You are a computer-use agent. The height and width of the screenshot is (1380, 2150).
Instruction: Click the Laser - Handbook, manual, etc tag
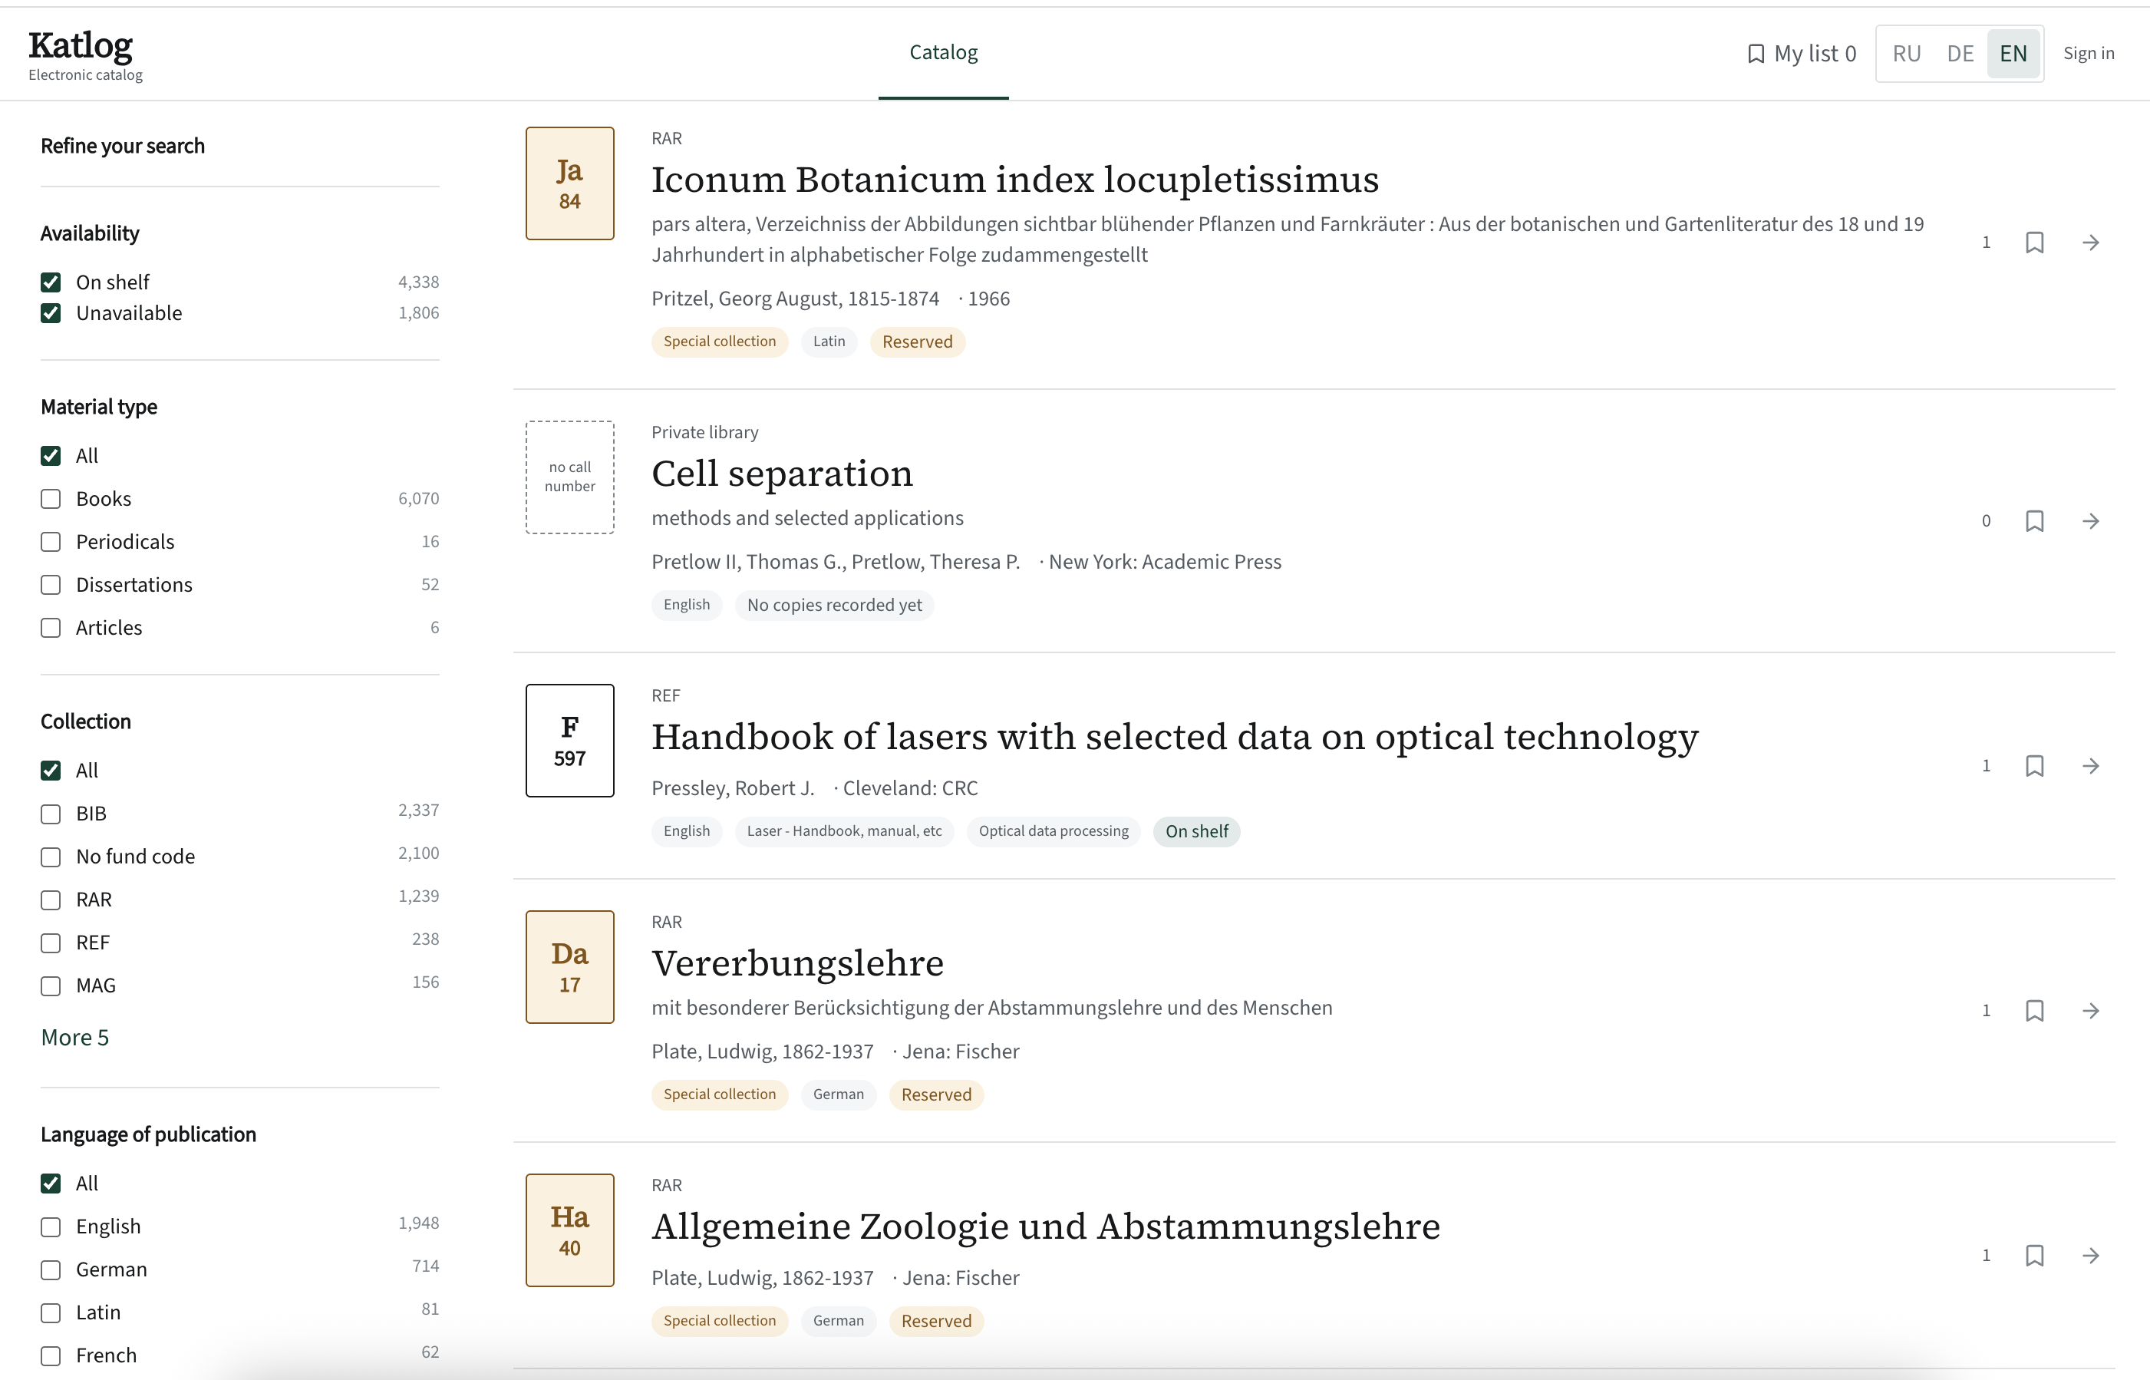844,831
